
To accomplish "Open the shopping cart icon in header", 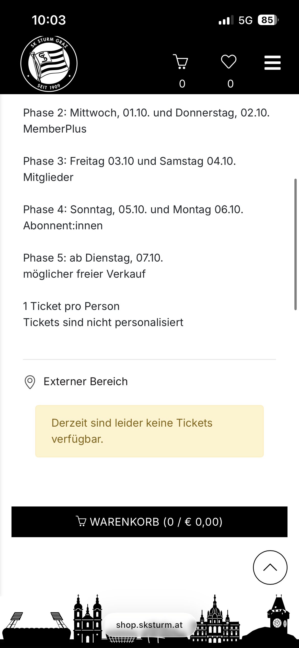I will (x=181, y=62).
